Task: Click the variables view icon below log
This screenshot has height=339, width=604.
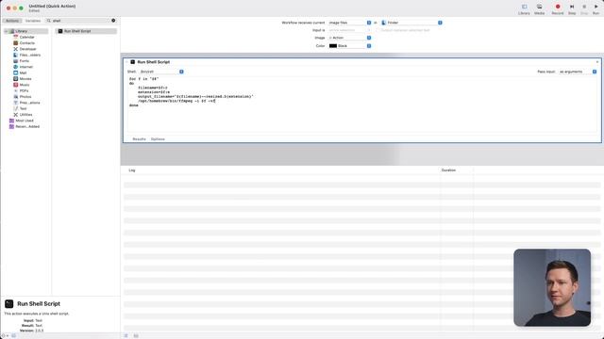Action: pyautogui.click(x=136, y=336)
